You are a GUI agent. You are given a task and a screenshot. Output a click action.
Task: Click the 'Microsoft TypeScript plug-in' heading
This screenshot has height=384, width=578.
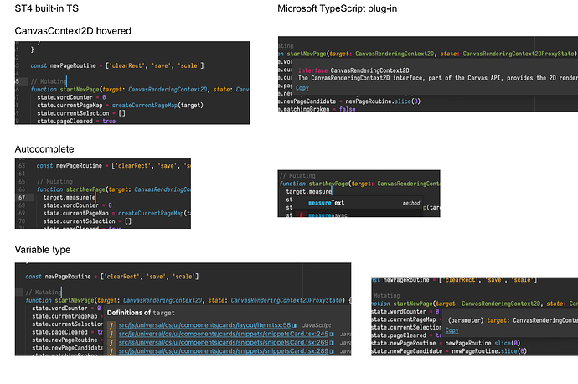[x=338, y=8]
